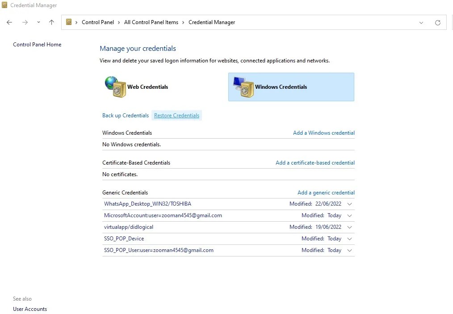Click the back navigation arrow

tap(9, 22)
